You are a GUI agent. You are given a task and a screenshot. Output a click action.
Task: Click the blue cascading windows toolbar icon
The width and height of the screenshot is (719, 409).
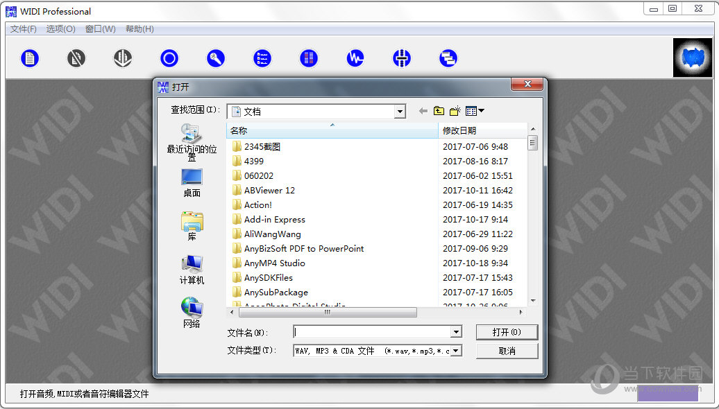(448, 58)
